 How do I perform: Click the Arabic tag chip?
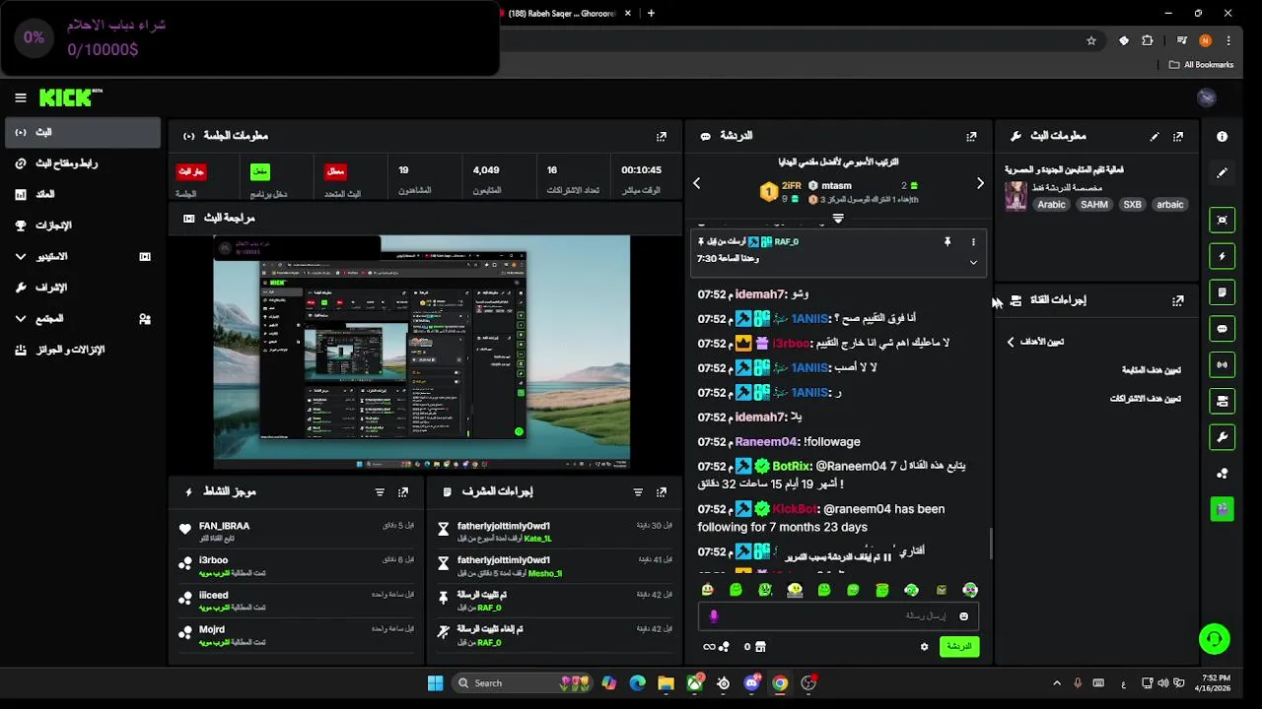(x=1051, y=205)
